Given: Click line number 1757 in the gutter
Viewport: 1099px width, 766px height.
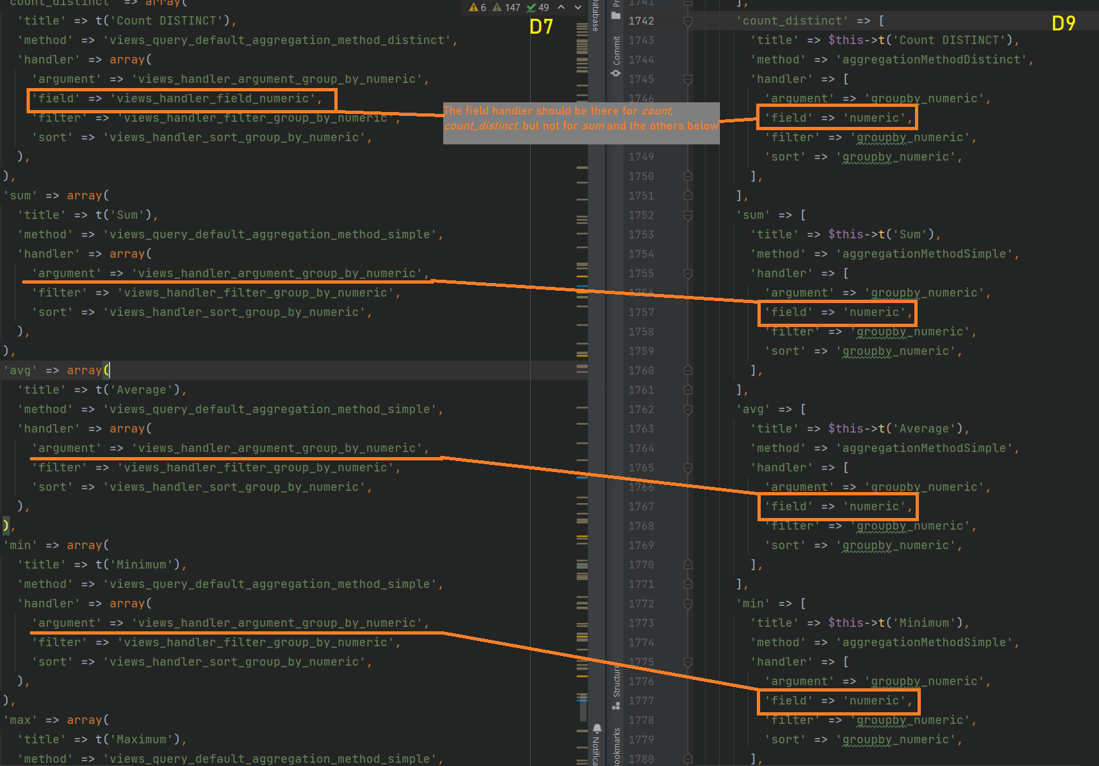Looking at the screenshot, I should (x=642, y=312).
